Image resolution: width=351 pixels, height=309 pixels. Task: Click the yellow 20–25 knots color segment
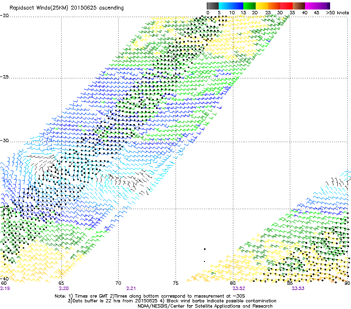[262, 6]
